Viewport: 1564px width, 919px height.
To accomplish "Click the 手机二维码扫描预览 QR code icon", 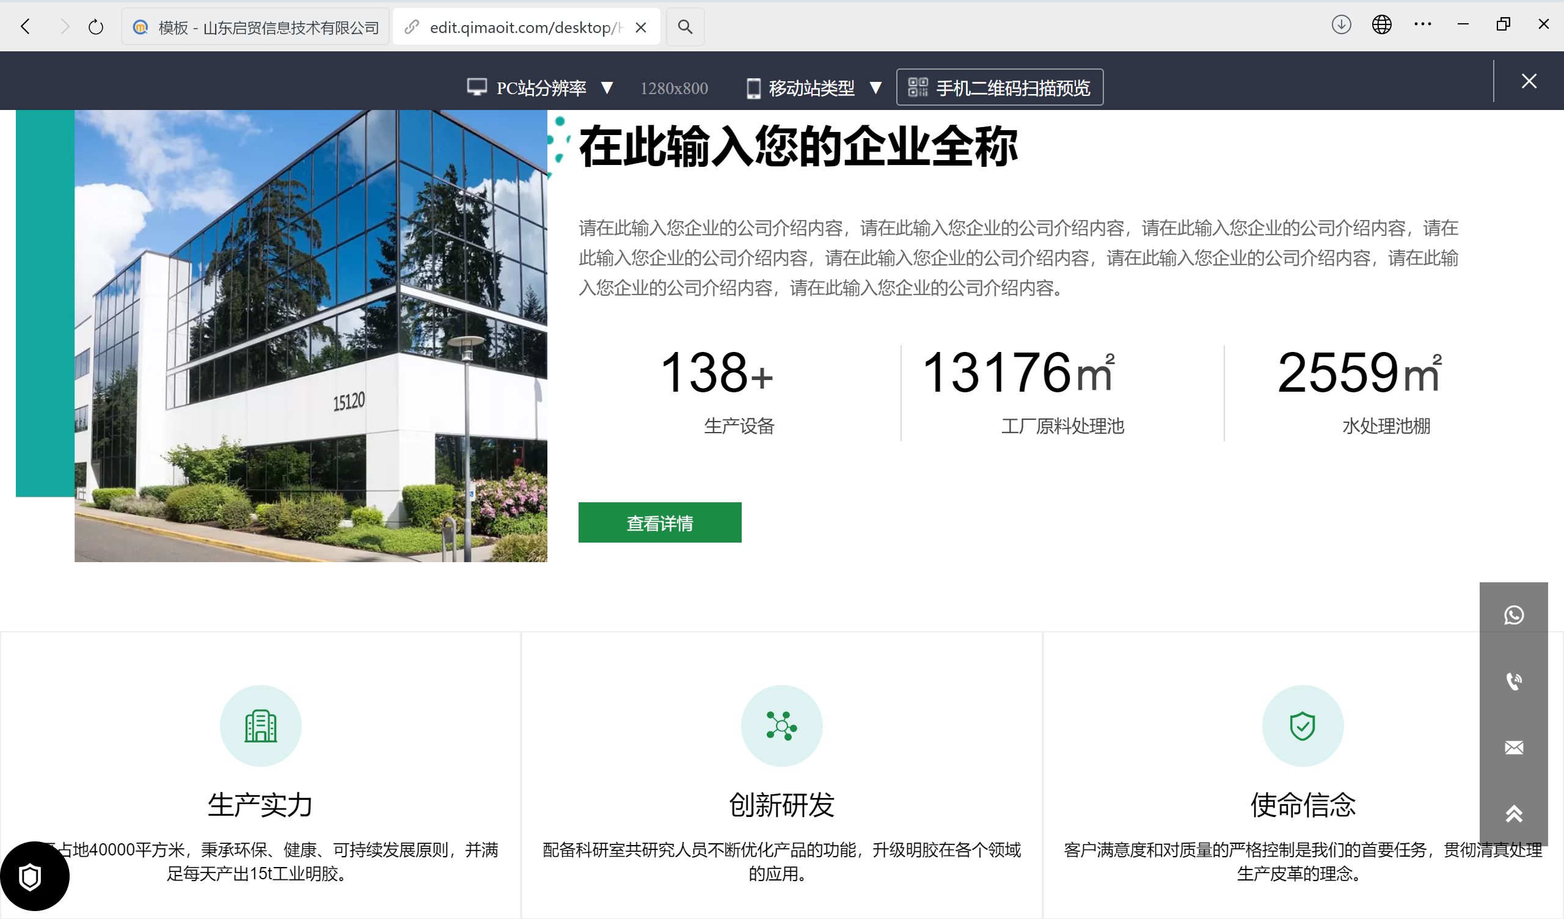I will [x=920, y=87].
